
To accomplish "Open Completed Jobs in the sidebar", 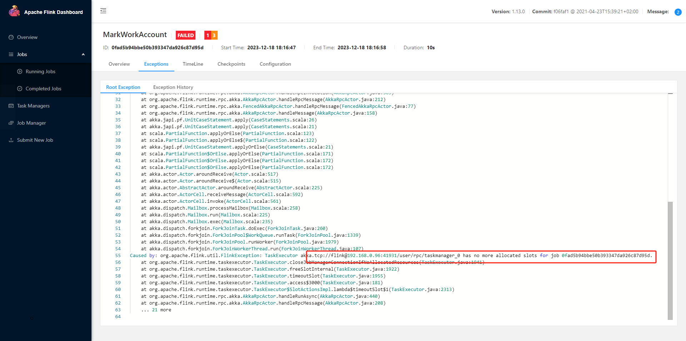I will coord(46,89).
